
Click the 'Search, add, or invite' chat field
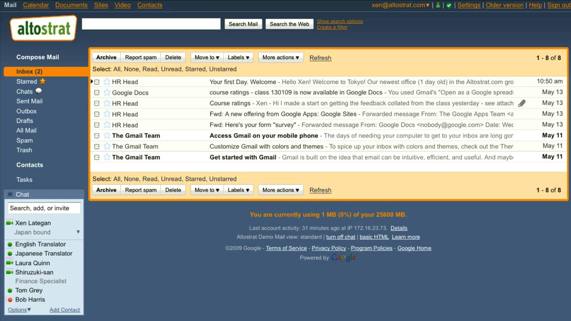44,208
